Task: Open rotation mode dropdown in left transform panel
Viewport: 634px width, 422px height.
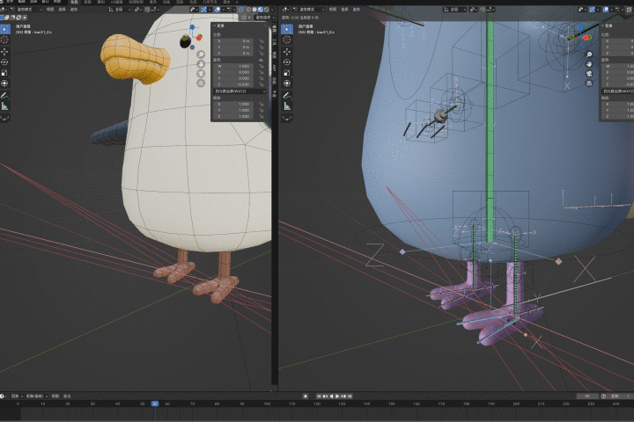Action: pos(240,91)
